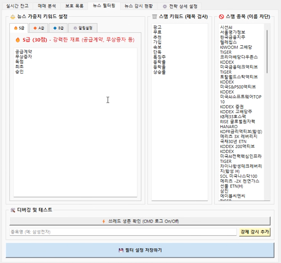Click the 메리츠 3X 레버리지 entry
The width and height of the screenshot is (281, 263).
[x=239, y=136]
